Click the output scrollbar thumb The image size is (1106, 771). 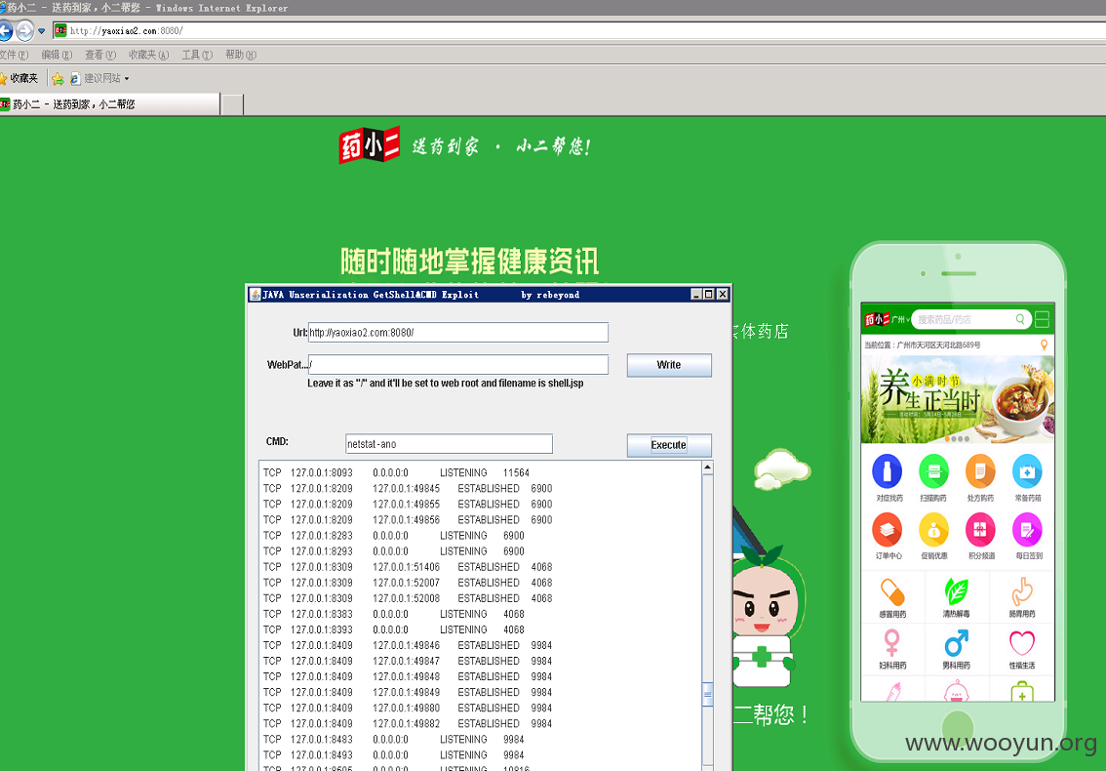click(707, 694)
